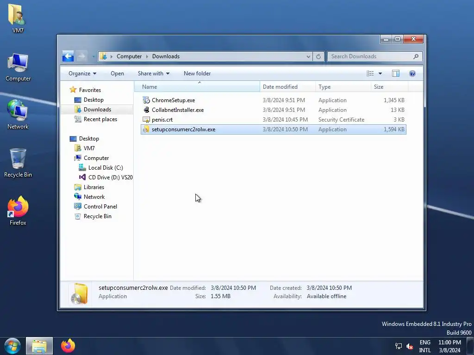Select the certificate file icon in the .crt row

[x=146, y=120]
